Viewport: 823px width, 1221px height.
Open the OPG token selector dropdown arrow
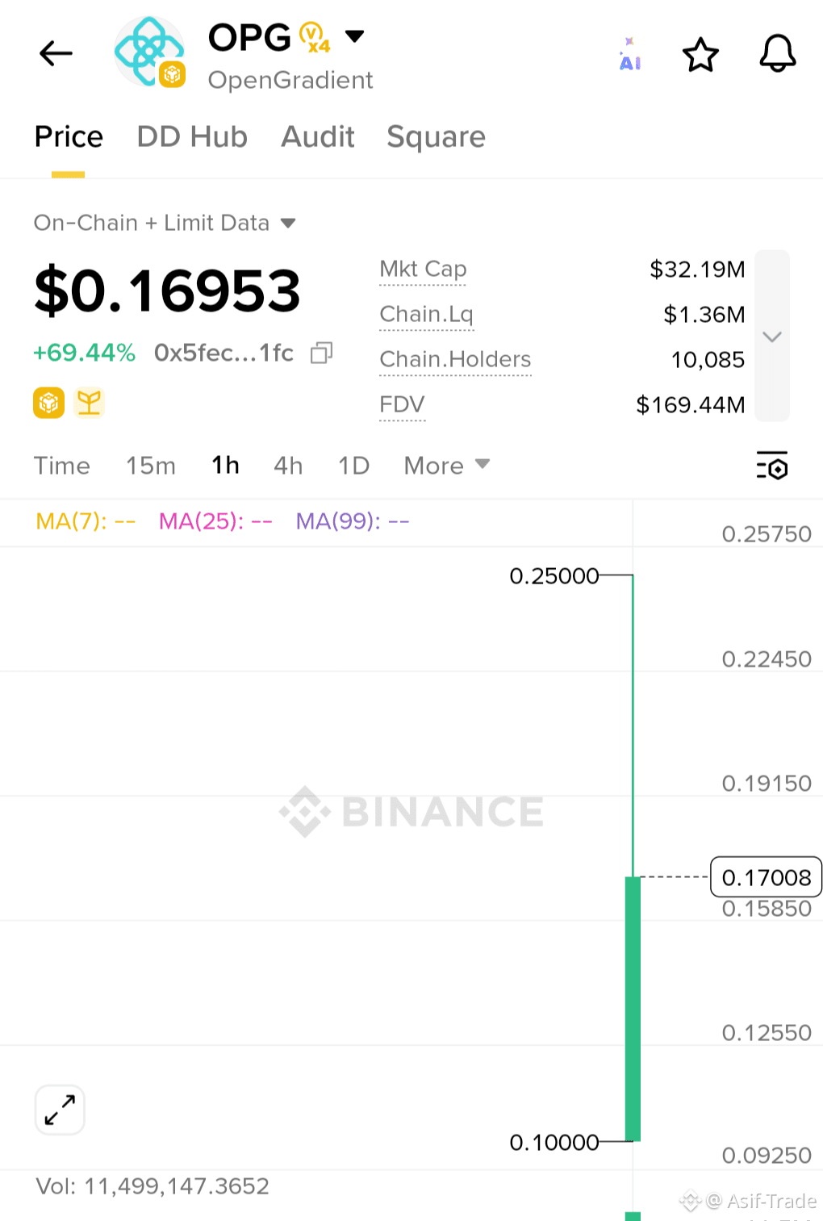click(354, 36)
